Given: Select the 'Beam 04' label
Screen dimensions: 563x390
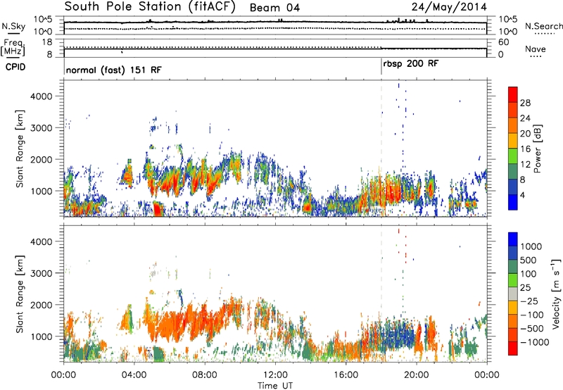Looking at the screenshot, I should coord(274,8).
